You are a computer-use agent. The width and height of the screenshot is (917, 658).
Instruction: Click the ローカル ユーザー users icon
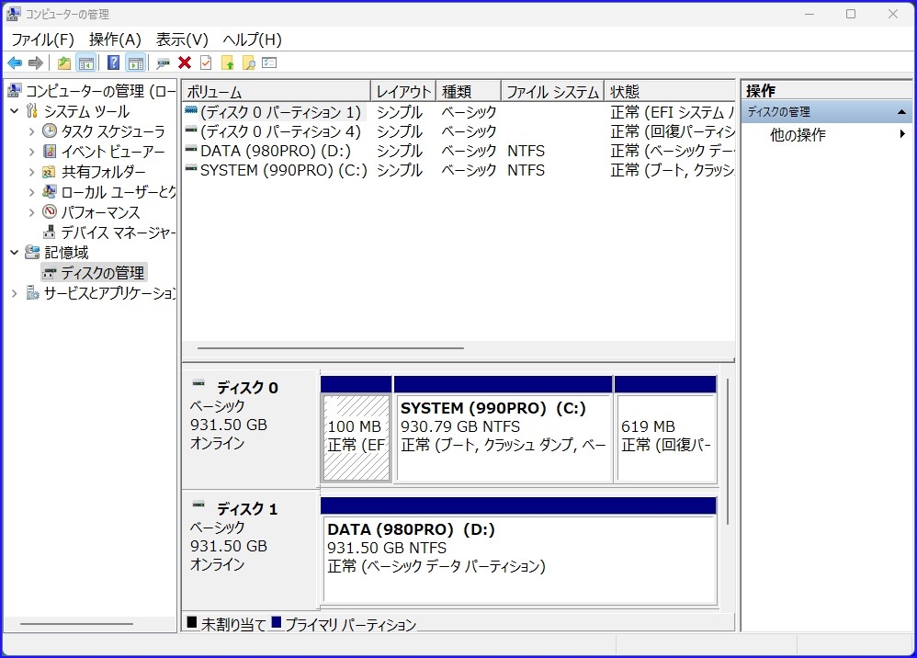click(50, 192)
